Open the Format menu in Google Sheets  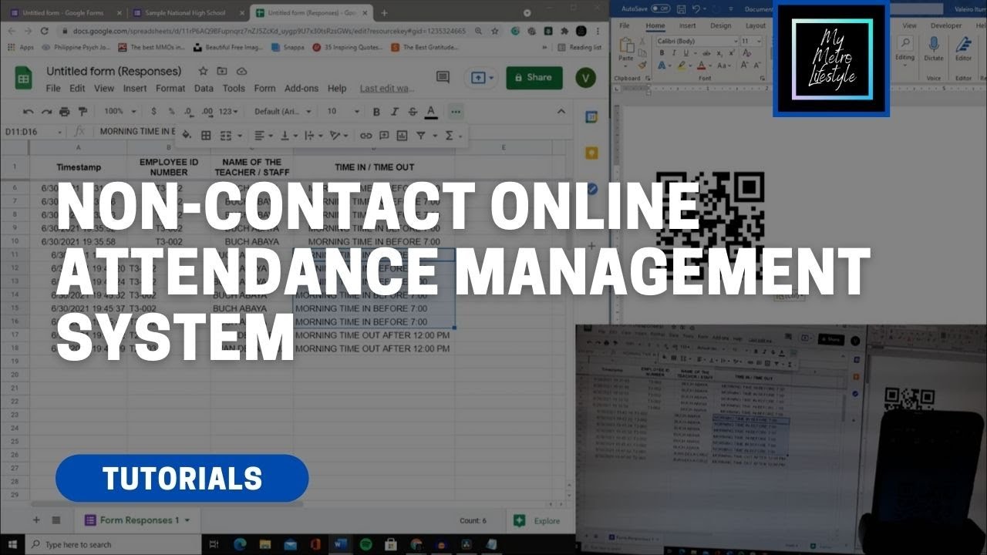pyautogui.click(x=171, y=89)
